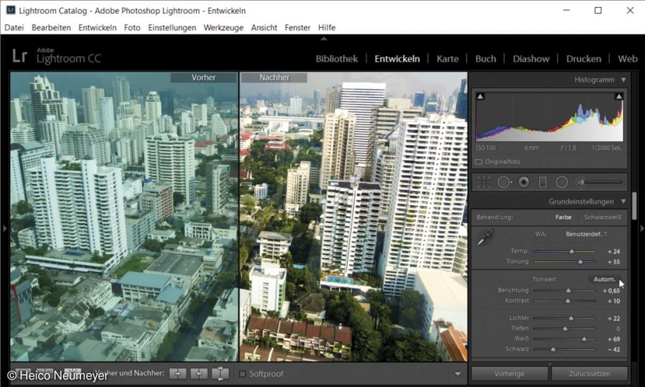Screen dimensions: 645x387
Task: Click the Lightroom CC identity plate logo
Action: pos(56,56)
